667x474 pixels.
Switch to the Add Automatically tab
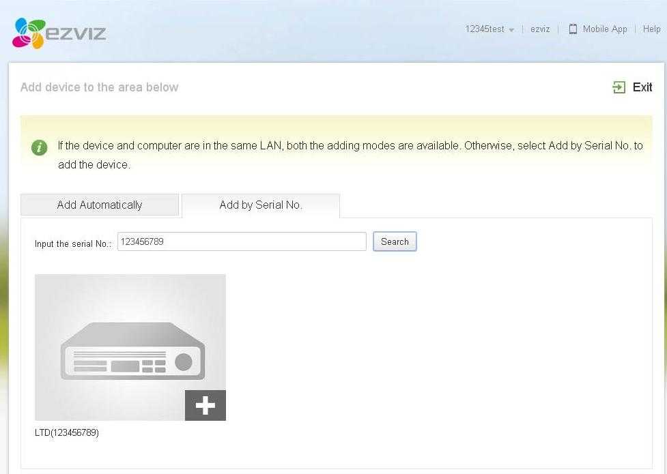[x=100, y=205]
